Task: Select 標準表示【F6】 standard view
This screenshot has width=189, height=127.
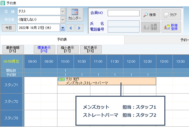Action: coord(44,49)
